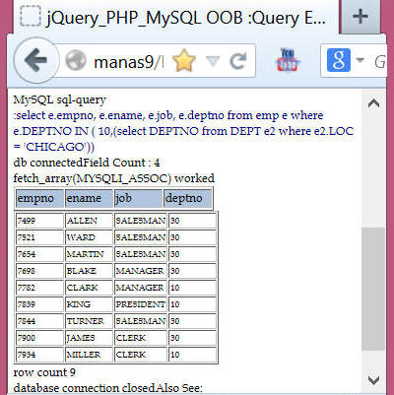Click cell TURNER
394x395 pixels.
(89, 321)
